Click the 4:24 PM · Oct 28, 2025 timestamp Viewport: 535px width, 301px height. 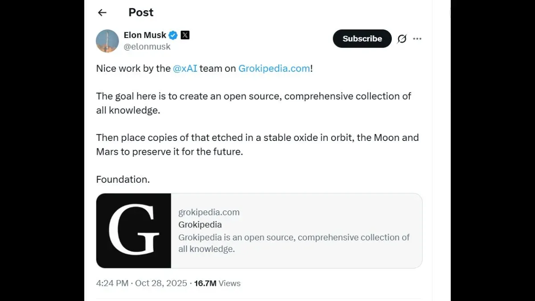(141, 283)
